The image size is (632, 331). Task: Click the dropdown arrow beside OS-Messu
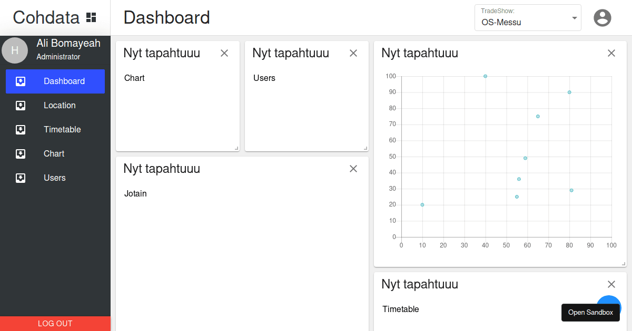(575, 18)
